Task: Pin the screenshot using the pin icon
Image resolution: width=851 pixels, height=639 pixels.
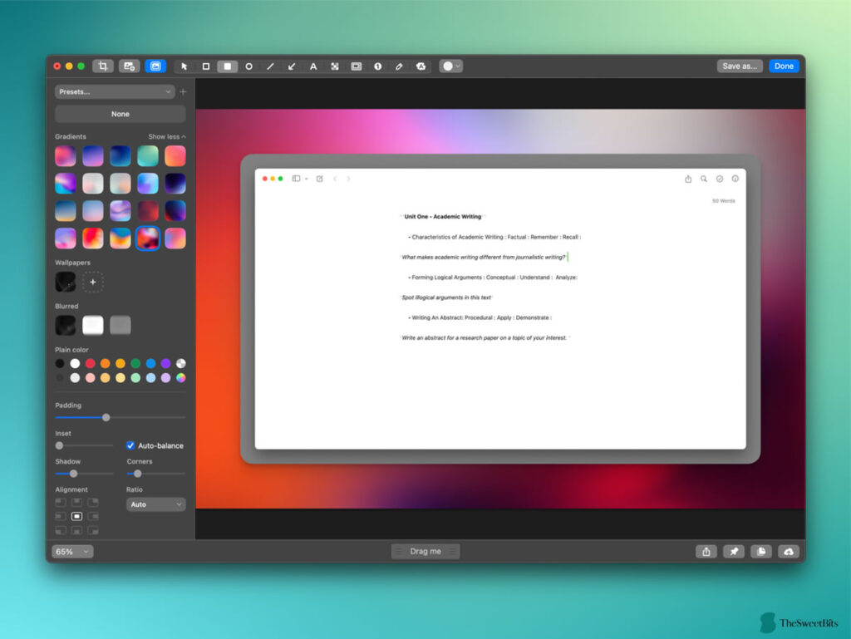Action: pyautogui.click(x=734, y=551)
